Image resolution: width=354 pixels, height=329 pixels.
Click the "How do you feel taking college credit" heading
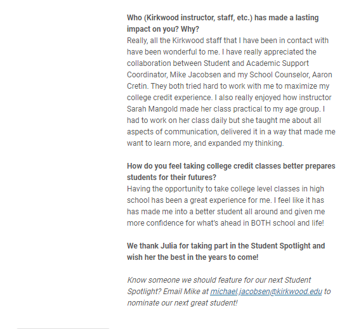[x=231, y=166]
